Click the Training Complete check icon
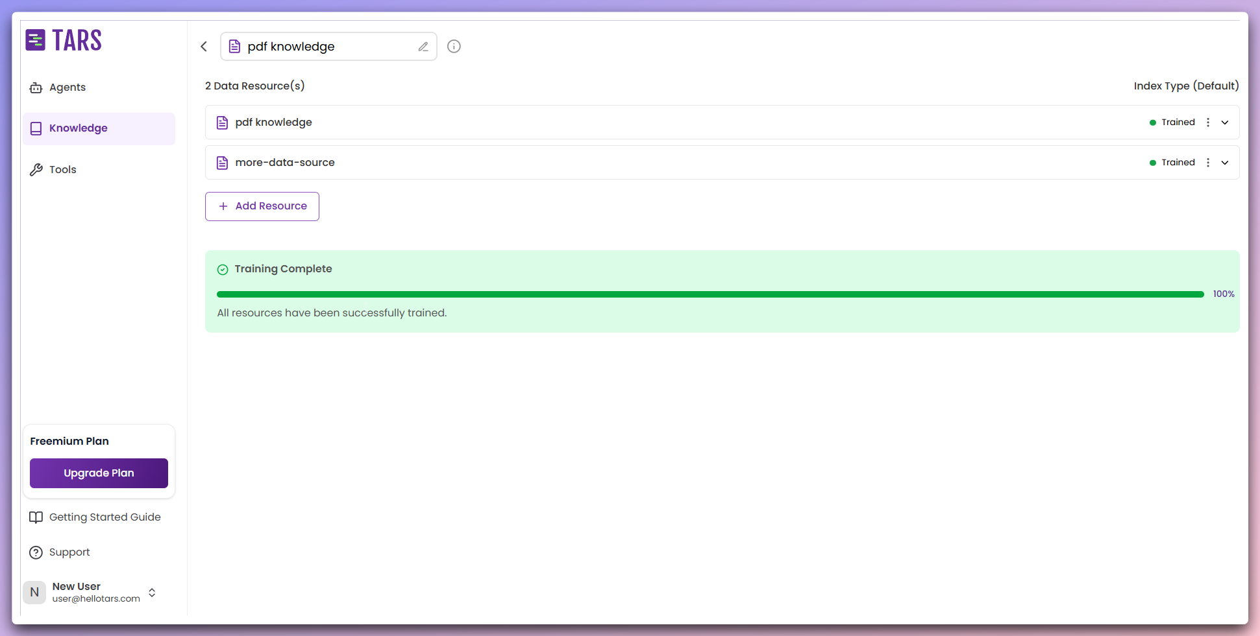The width and height of the screenshot is (1260, 636). (223, 270)
